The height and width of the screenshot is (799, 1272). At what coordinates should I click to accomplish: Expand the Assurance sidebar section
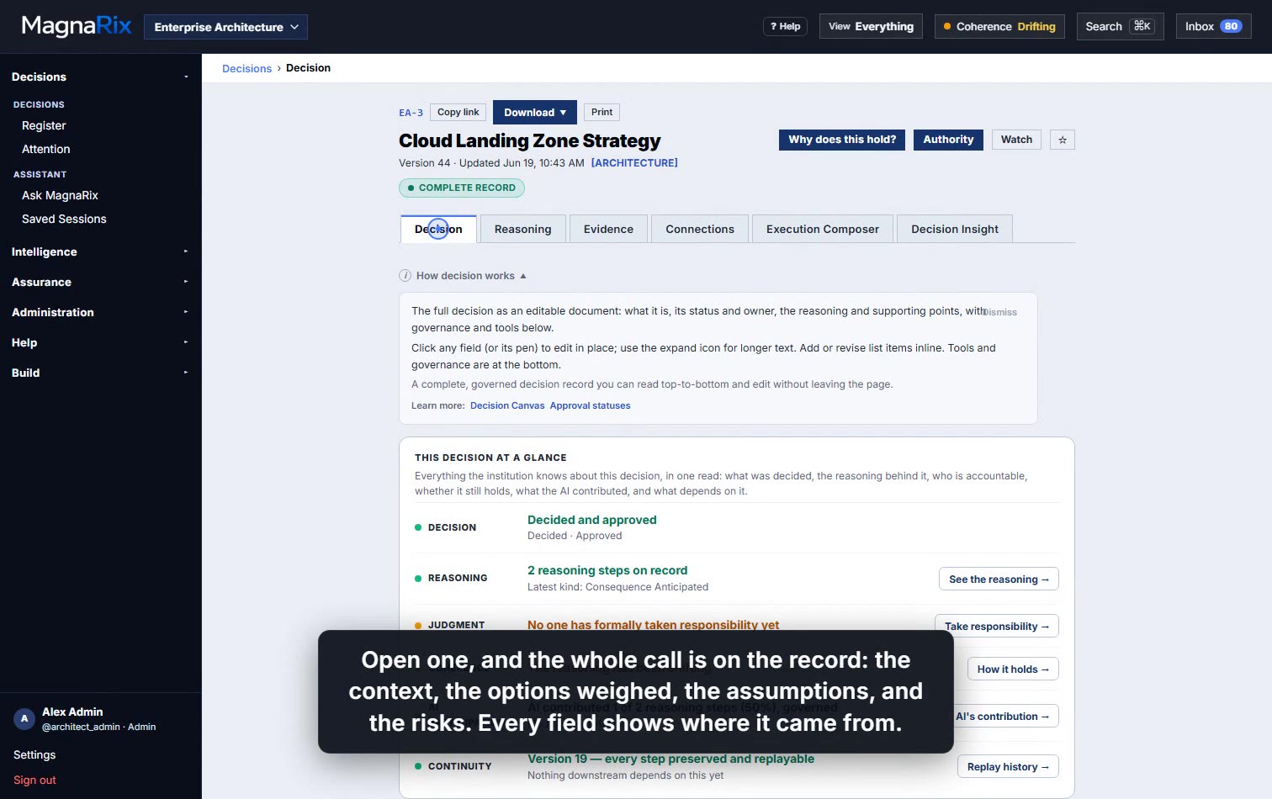[x=100, y=282]
